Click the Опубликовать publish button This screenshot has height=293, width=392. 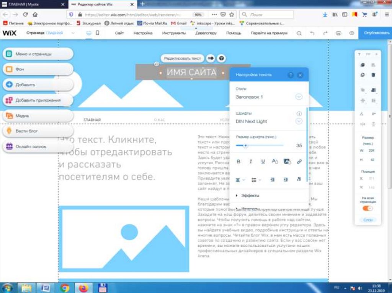point(376,33)
